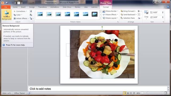The height and width of the screenshot is (96, 171).
Task: Open the File tab
Action: point(6,7)
